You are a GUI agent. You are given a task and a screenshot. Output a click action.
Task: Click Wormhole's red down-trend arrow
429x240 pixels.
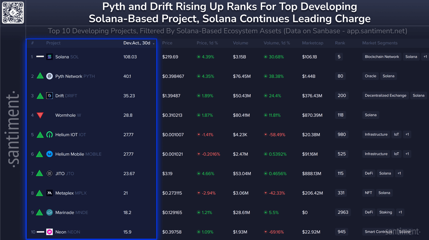click(40, 115)
